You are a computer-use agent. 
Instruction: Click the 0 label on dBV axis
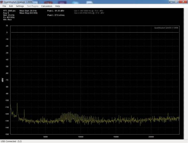7,33
